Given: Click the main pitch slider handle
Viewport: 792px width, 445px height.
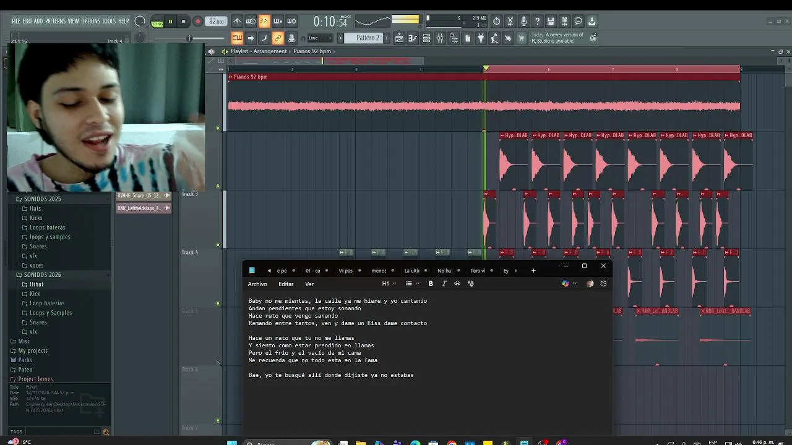Looking at the screenshot, I should [189, 38].
